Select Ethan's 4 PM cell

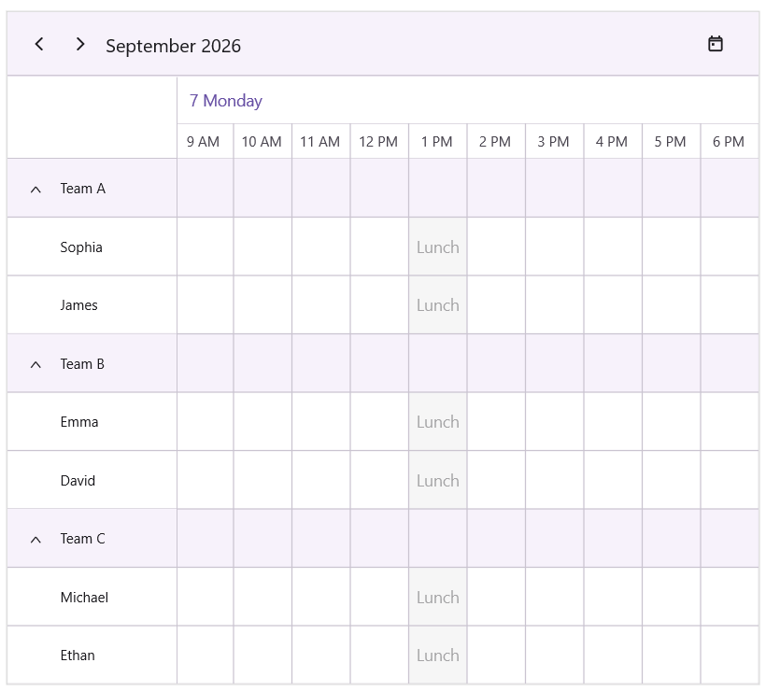[613, 655]
